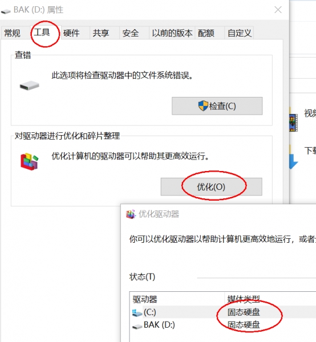Switch to the 配额 tab
The image size is (316, 342).
pos(206,33)
